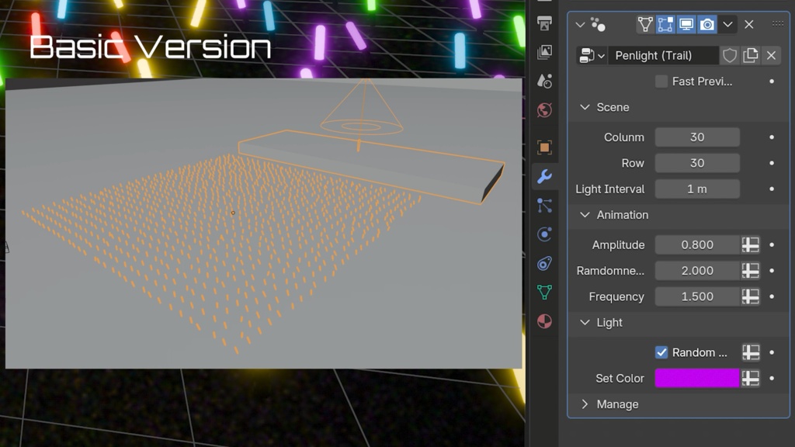Click the 3D cursor among the penlights
Screen dimensions: 795x447
pos(233,213)
